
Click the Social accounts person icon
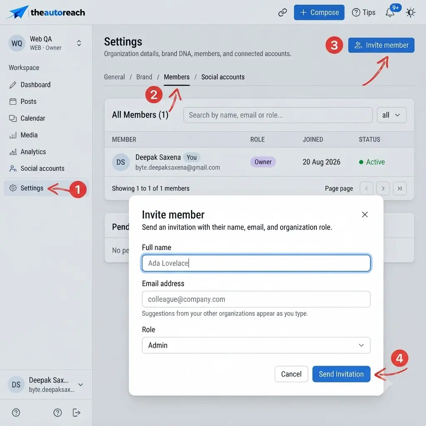[x=13, y=168]
